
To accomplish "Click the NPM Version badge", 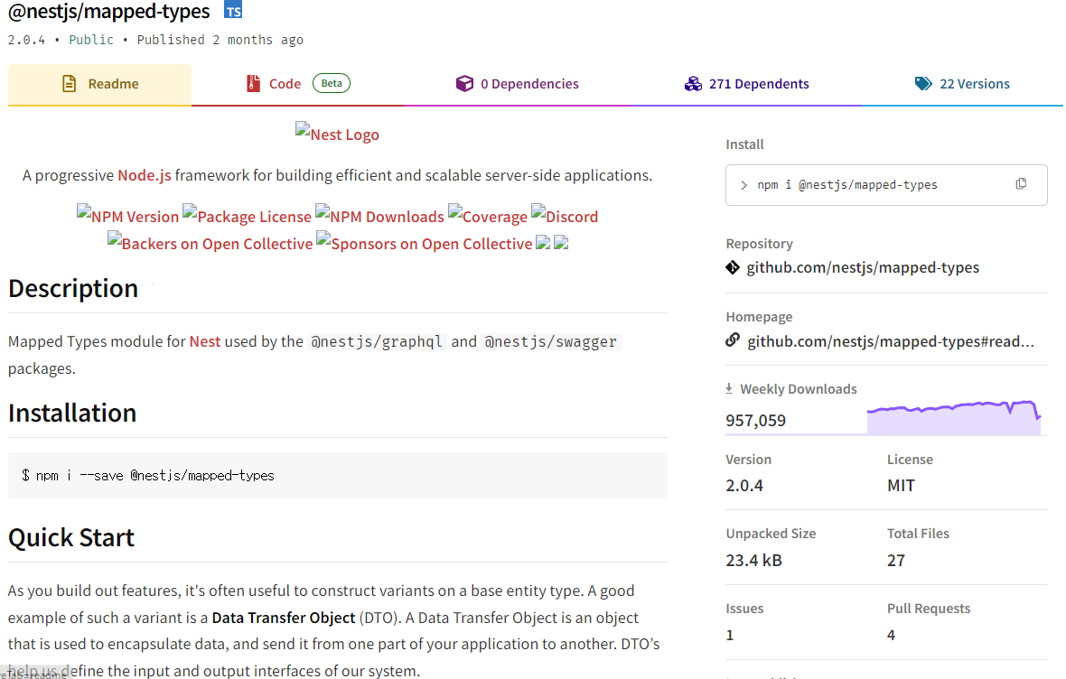I will tap(127, 216).
